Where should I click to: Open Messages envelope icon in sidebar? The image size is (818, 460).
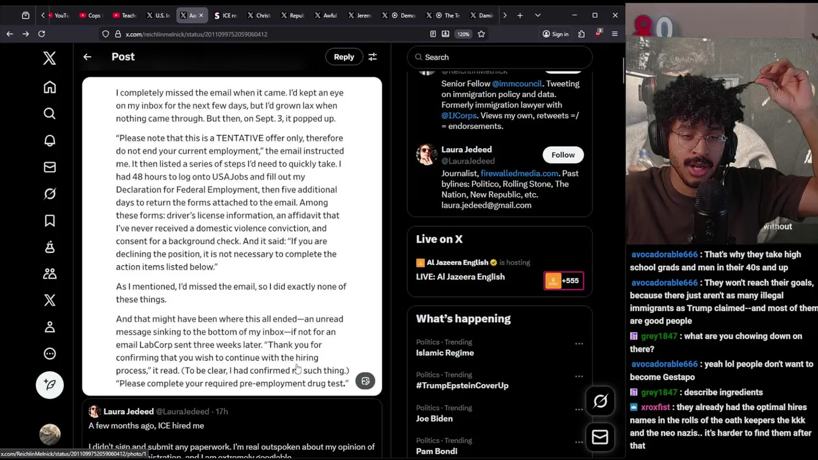click(x=50, y=167)
